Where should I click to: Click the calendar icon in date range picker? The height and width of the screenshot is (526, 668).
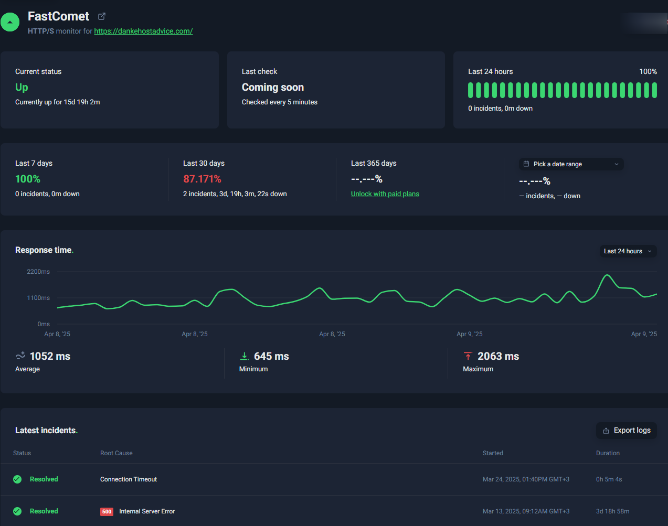(526, 164)
